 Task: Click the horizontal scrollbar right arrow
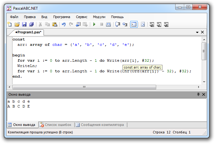point(199,87)
